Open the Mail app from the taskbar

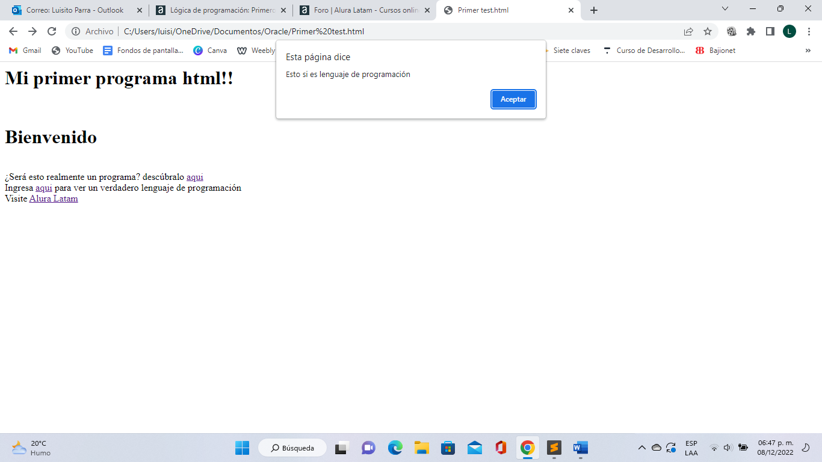point(475,448)
